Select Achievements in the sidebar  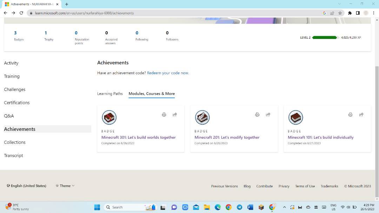47,129
